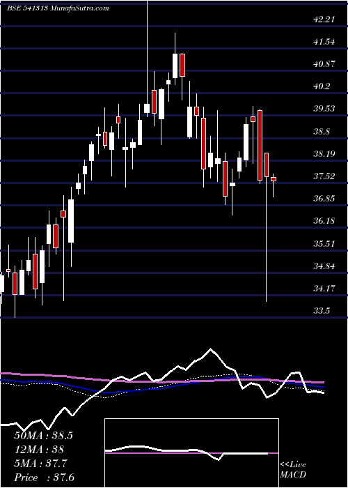Click the BSE 541313 MunafaSutra.com header text
The width and height of the screenshot is (348, 488).
58,8
